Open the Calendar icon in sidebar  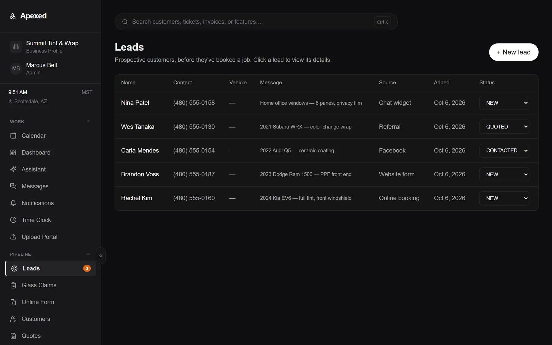[13, 136]
